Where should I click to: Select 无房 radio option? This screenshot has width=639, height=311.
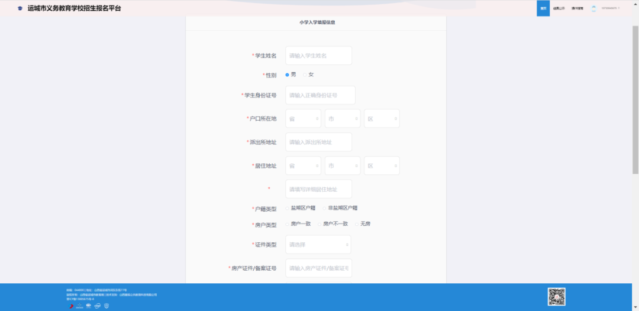tap(357, 224)
